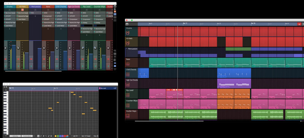Viewport: 304px width, 138px height.
Task: Mute the Bass channel in the mixer
Action: [x=44, y=59]
